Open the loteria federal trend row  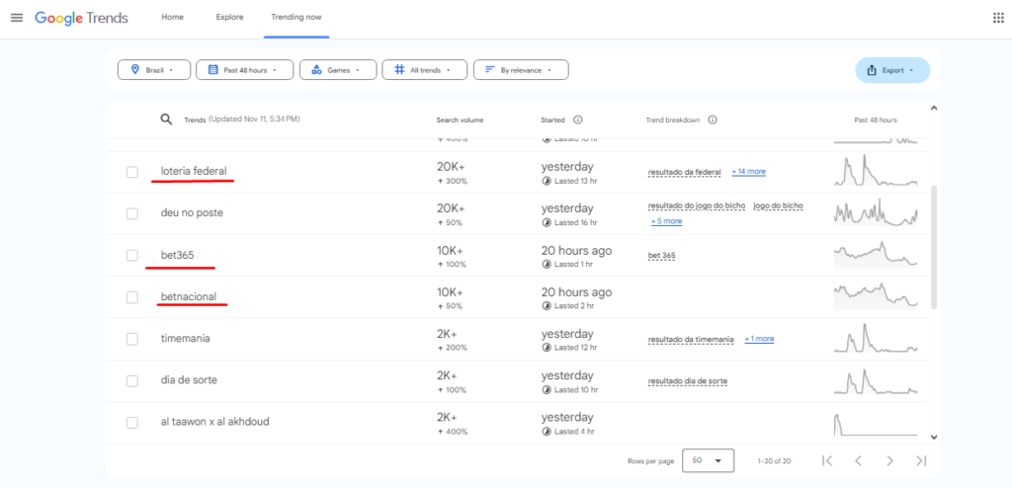[x=516, y=172]
